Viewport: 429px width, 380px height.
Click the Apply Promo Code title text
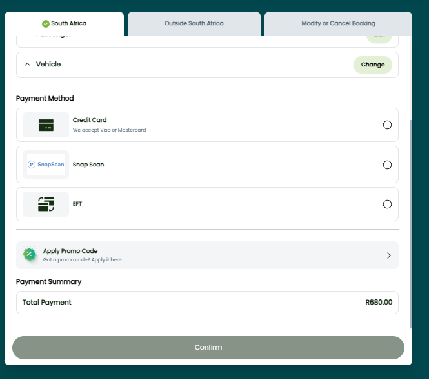(70, 251)
